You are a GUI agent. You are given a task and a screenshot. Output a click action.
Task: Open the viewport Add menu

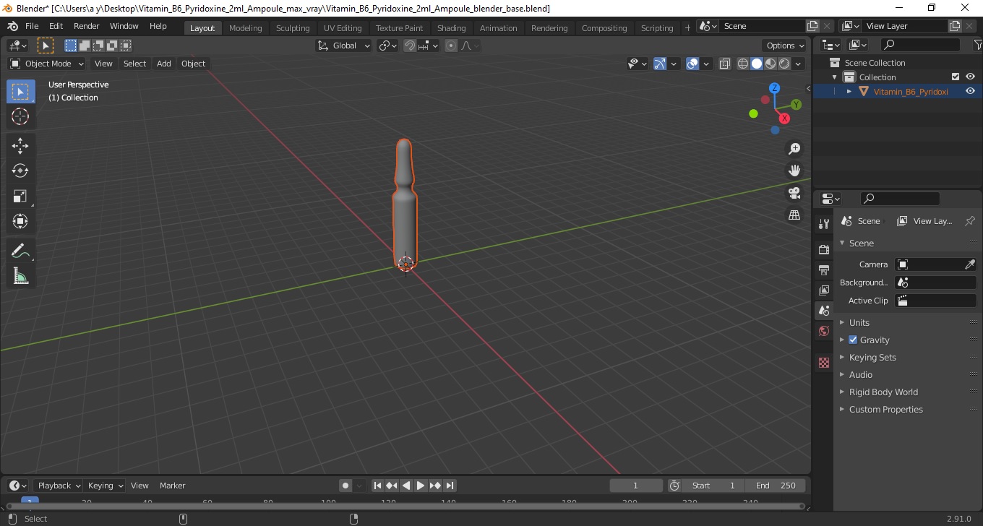(164, 64)
